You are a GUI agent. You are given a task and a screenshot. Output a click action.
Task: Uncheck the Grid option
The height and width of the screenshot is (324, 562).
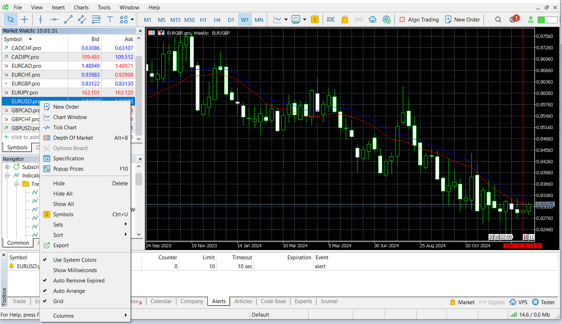[x=58, y=301]
